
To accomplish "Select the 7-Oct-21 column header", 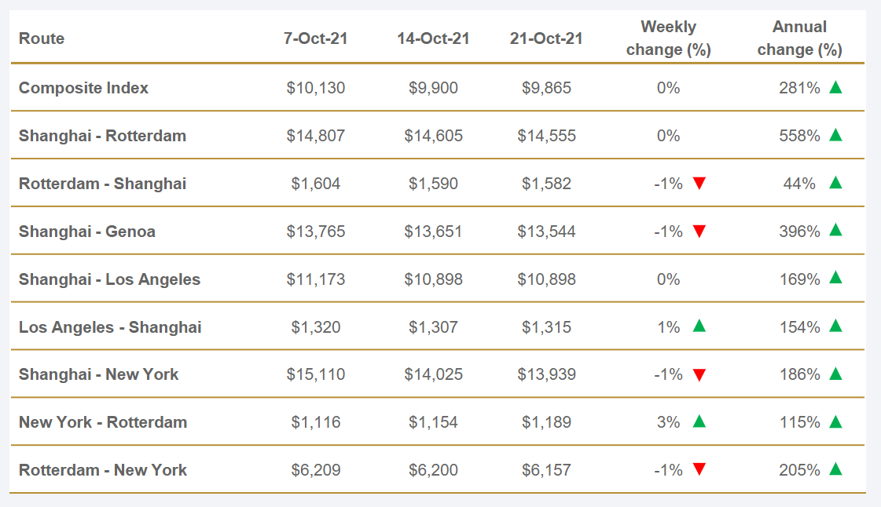I will 316,38.
